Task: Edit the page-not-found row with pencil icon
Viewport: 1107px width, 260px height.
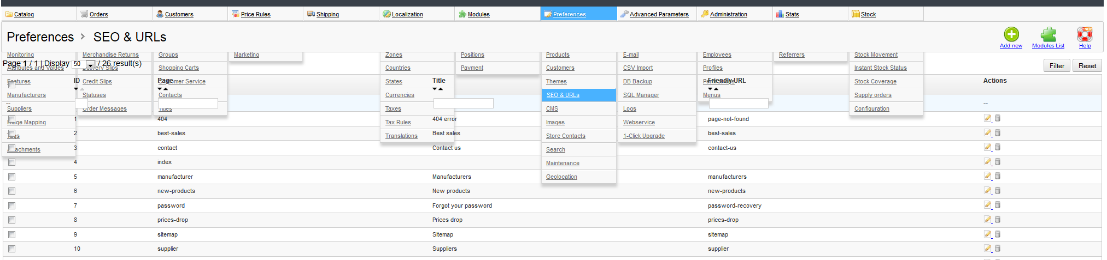Action: click(x=987, y=118)
